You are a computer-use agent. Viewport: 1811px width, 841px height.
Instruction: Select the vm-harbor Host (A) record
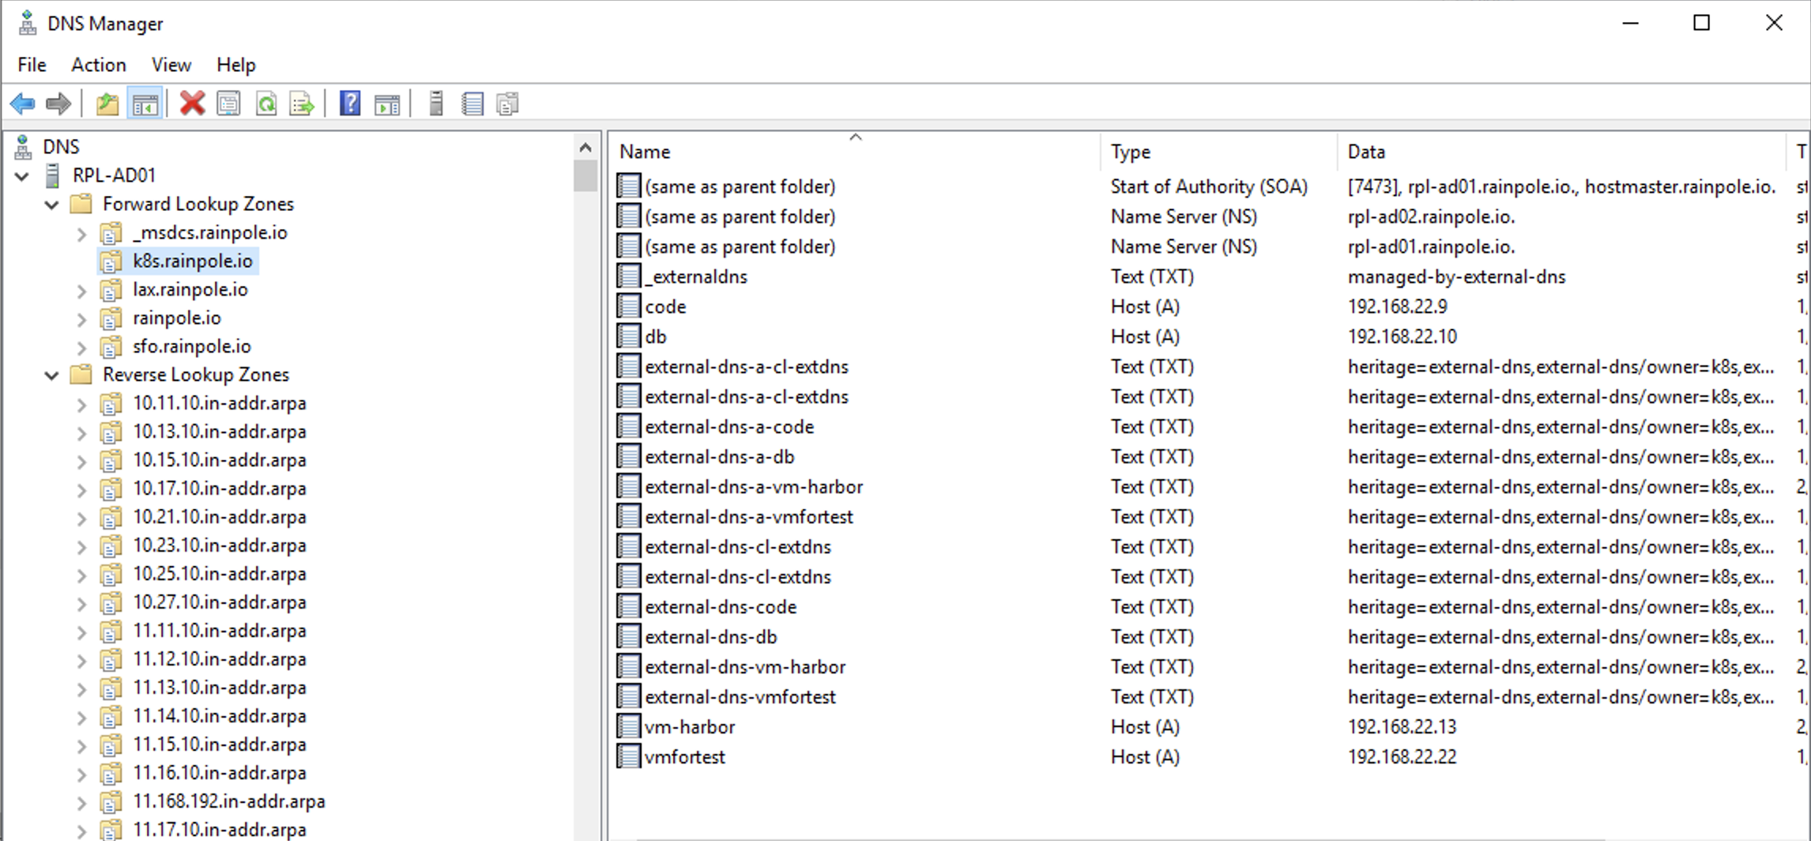689,726
